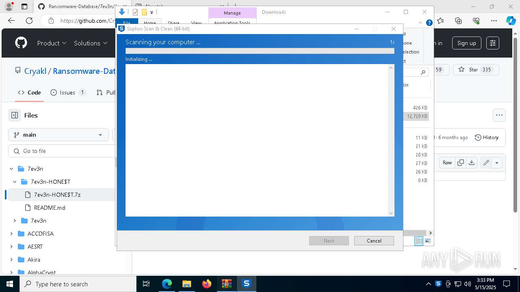Open Edge tab actions icon
The width and height of the screenshot is (520, 292).
(24, 6)
